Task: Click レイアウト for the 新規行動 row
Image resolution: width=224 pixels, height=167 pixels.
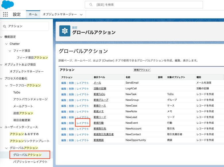Action: (83, 123)
